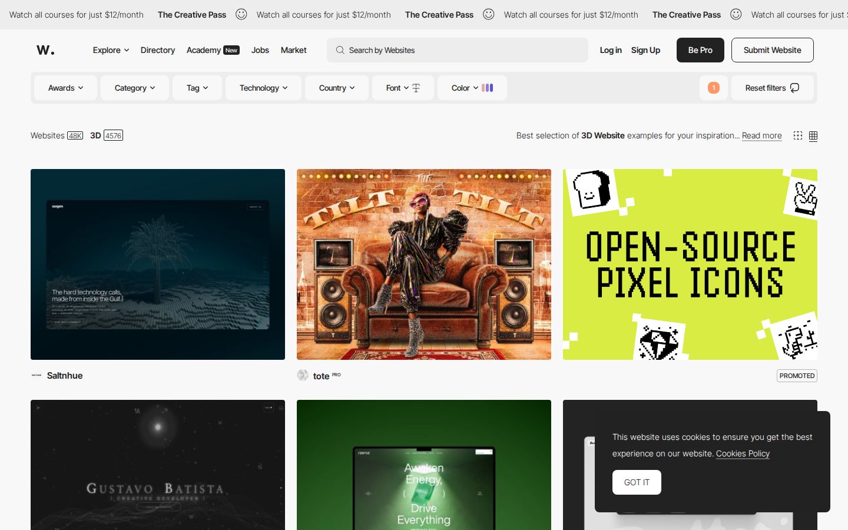
Task: Click the Saltnhue author avatar icon
Action: pos(37,375)
